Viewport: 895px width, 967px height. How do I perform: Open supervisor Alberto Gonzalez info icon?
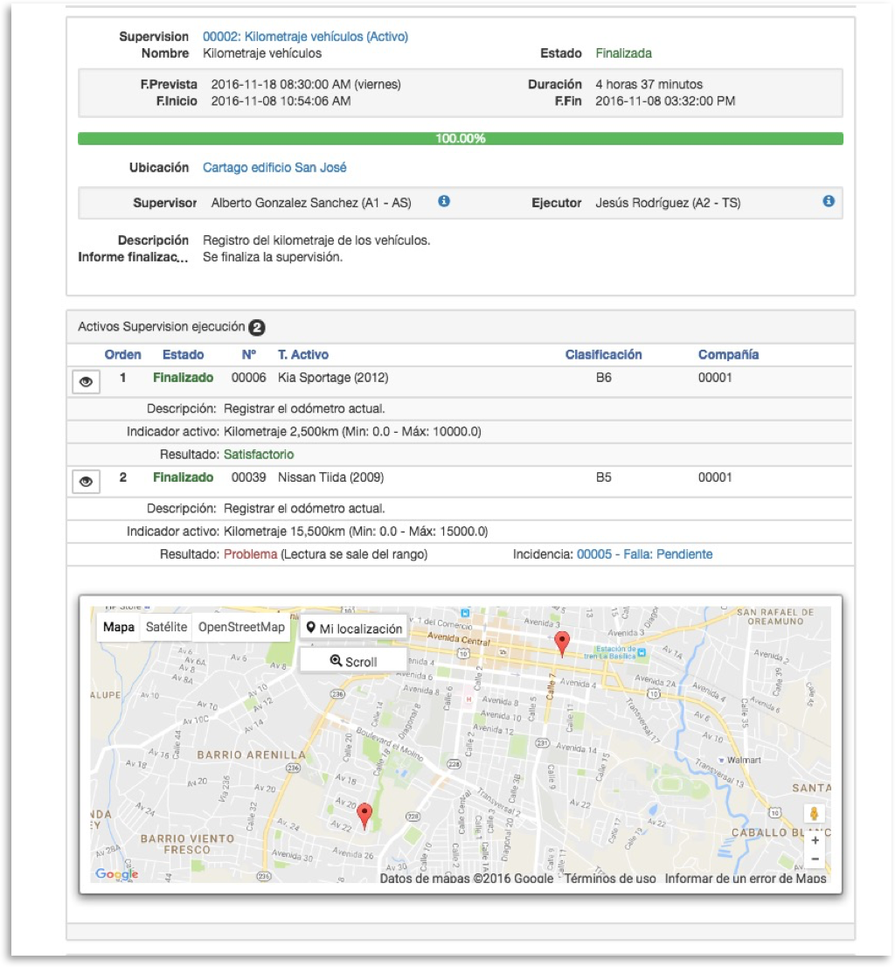(444, 202)
